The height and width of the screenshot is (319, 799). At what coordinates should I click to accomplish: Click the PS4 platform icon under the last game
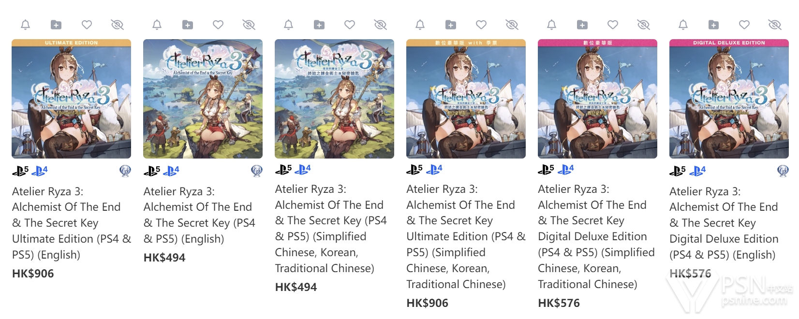coord(697,171)
